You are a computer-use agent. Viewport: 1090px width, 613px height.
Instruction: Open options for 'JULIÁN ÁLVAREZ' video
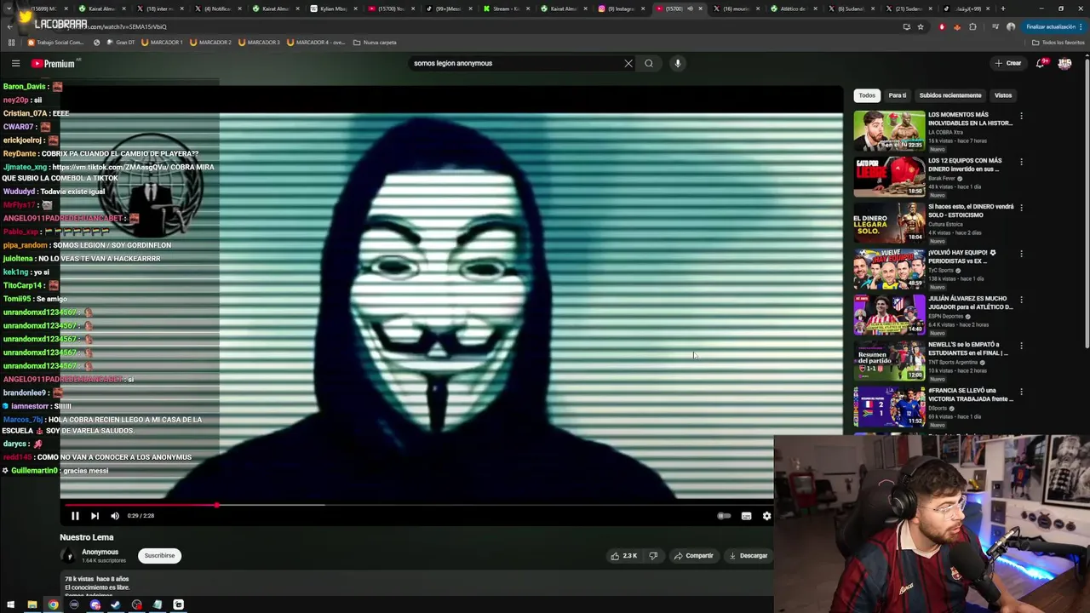coord(1021,300)
